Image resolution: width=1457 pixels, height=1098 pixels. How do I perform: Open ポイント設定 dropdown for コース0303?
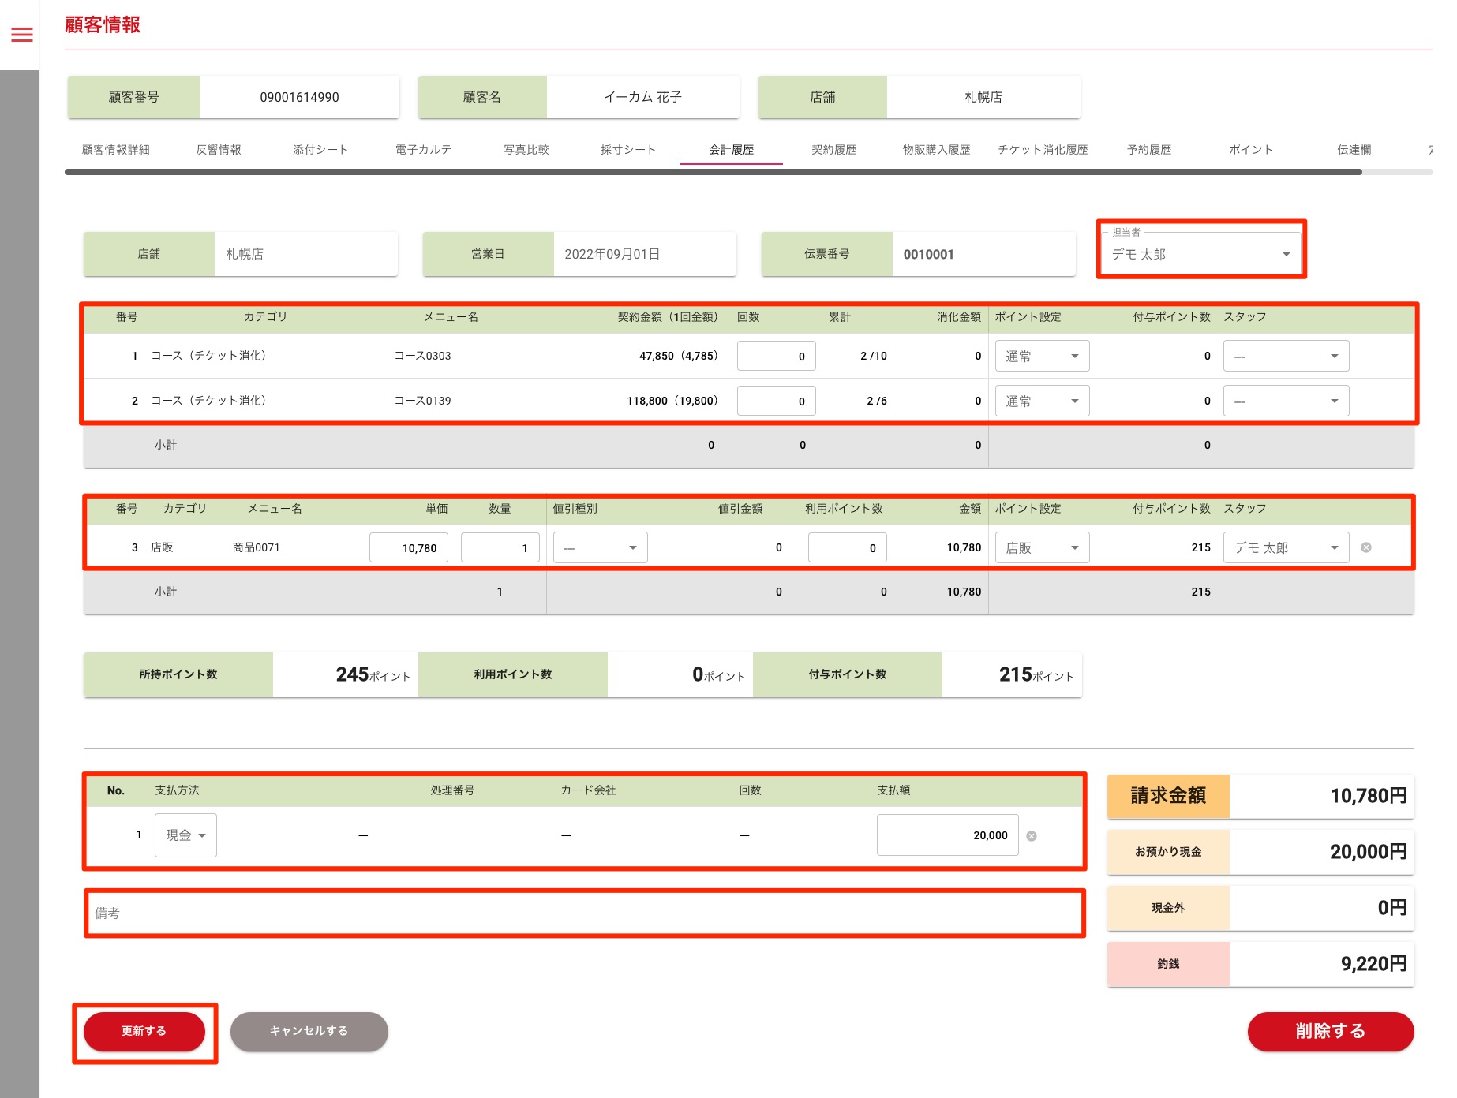[x=1041, y=357]
